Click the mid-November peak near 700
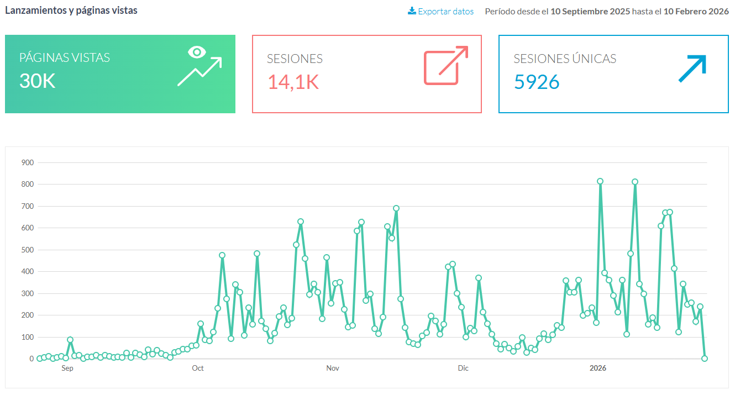Viewport: 735px width, 395px height. pyautogui.click(x=396, y=208)
